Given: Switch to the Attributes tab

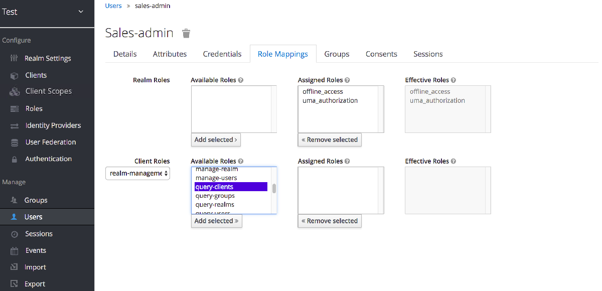Looking at the screenshot, I should tap(170, 54).
